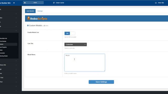Focus the Model Name text area
The height and width of the screenshot is (94, 168).
click(85, 63)
